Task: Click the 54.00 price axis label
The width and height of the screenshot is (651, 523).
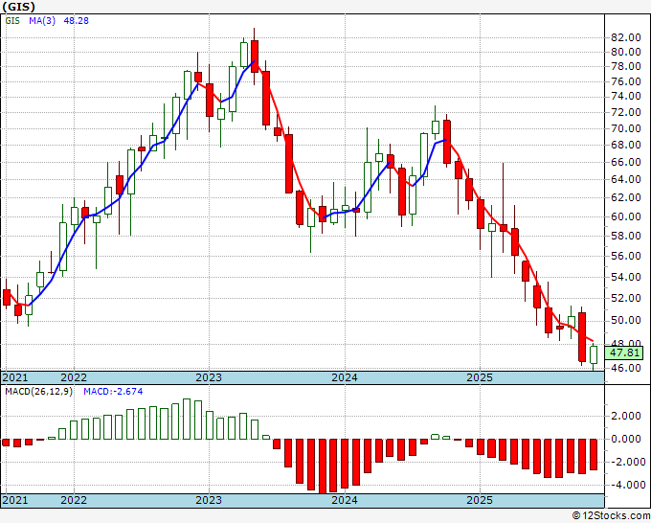Action: (x=626, y=277)
